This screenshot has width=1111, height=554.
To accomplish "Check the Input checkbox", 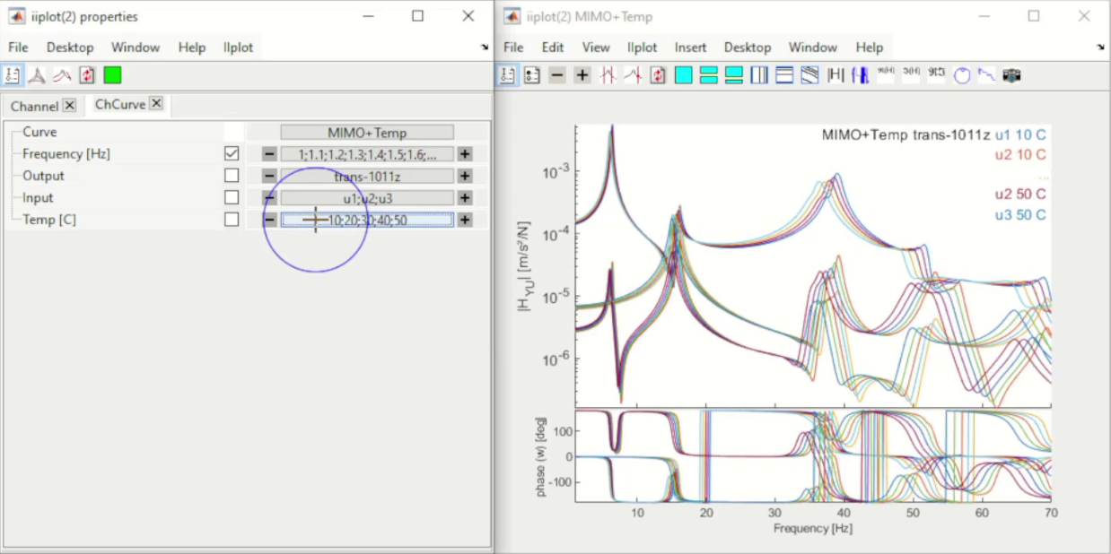I will (231, 197).
